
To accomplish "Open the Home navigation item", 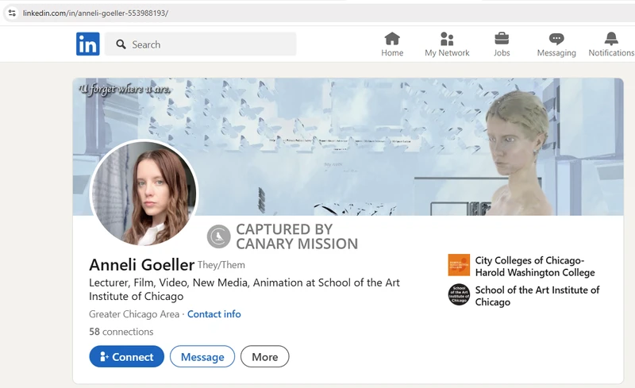I will click(x=392, y=44).
